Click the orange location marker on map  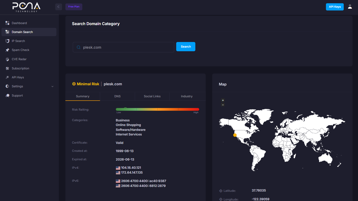pyautogui.click(x=235, y=135)
